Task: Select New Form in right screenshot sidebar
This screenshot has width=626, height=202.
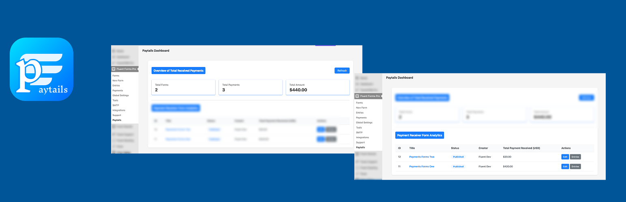Action: tap(362, 108)
